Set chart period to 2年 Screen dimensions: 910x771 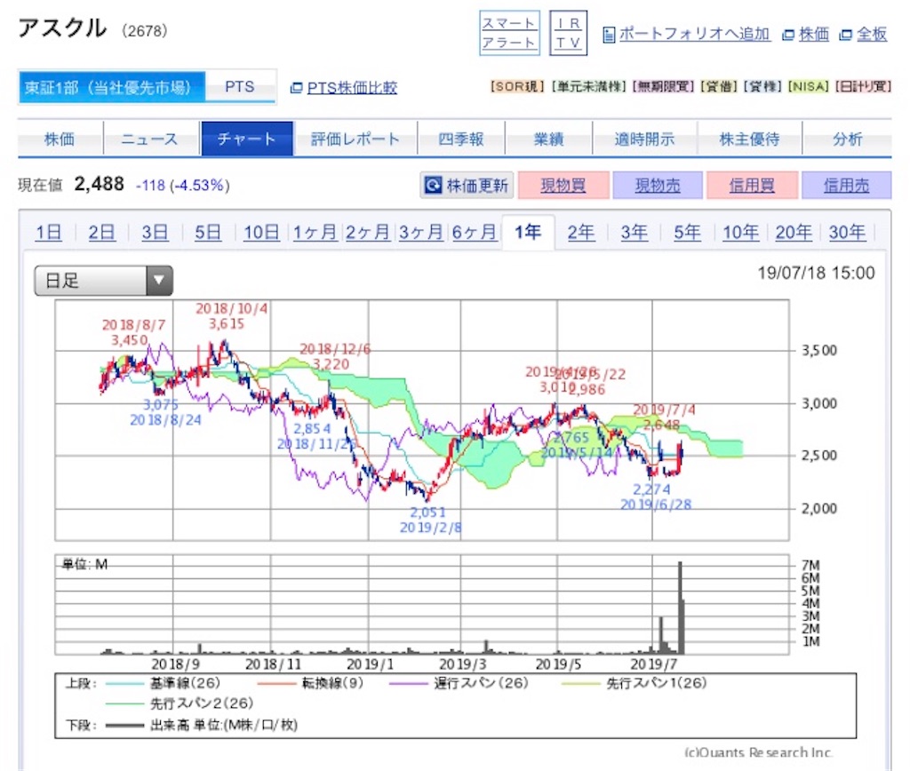pyautogui.click(x=581, y=232)
